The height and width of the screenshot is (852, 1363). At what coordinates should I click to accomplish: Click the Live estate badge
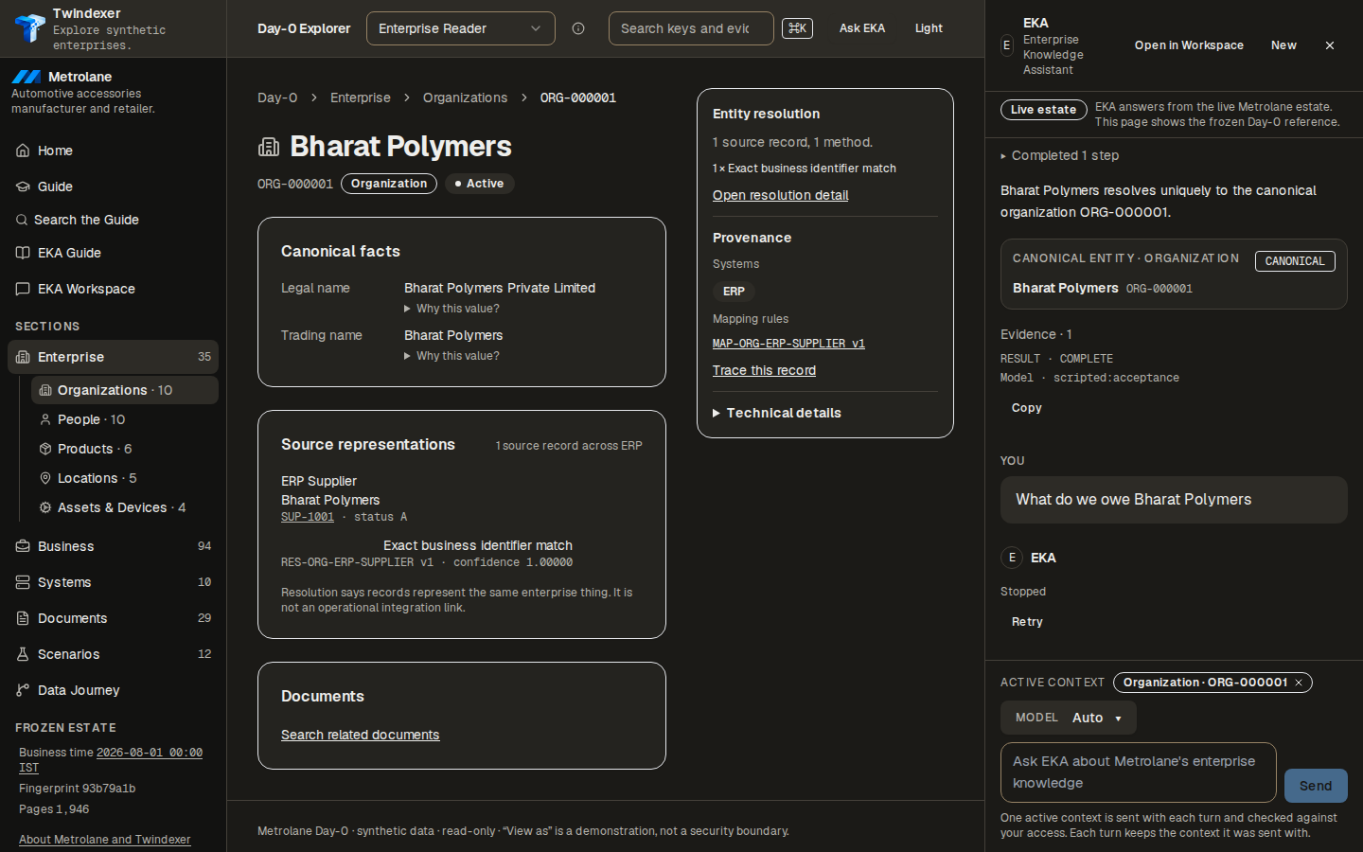pos(1043,110)
